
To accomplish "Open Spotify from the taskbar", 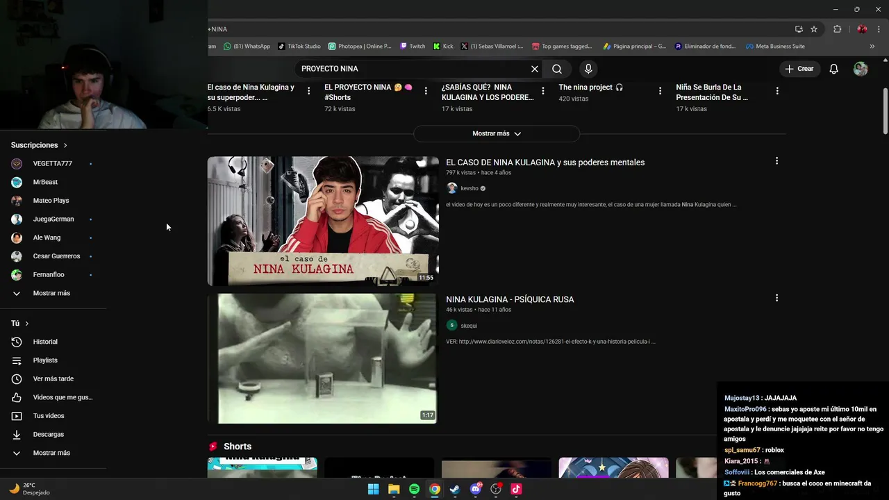I will point(414,489).
